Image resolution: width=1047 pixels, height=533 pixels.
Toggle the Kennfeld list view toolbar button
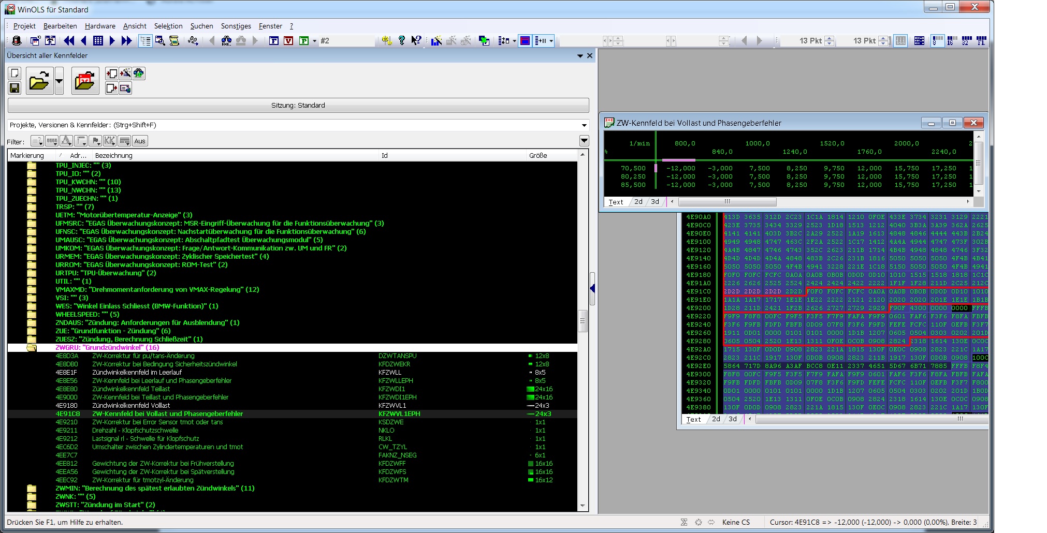(x=146, y=40)
